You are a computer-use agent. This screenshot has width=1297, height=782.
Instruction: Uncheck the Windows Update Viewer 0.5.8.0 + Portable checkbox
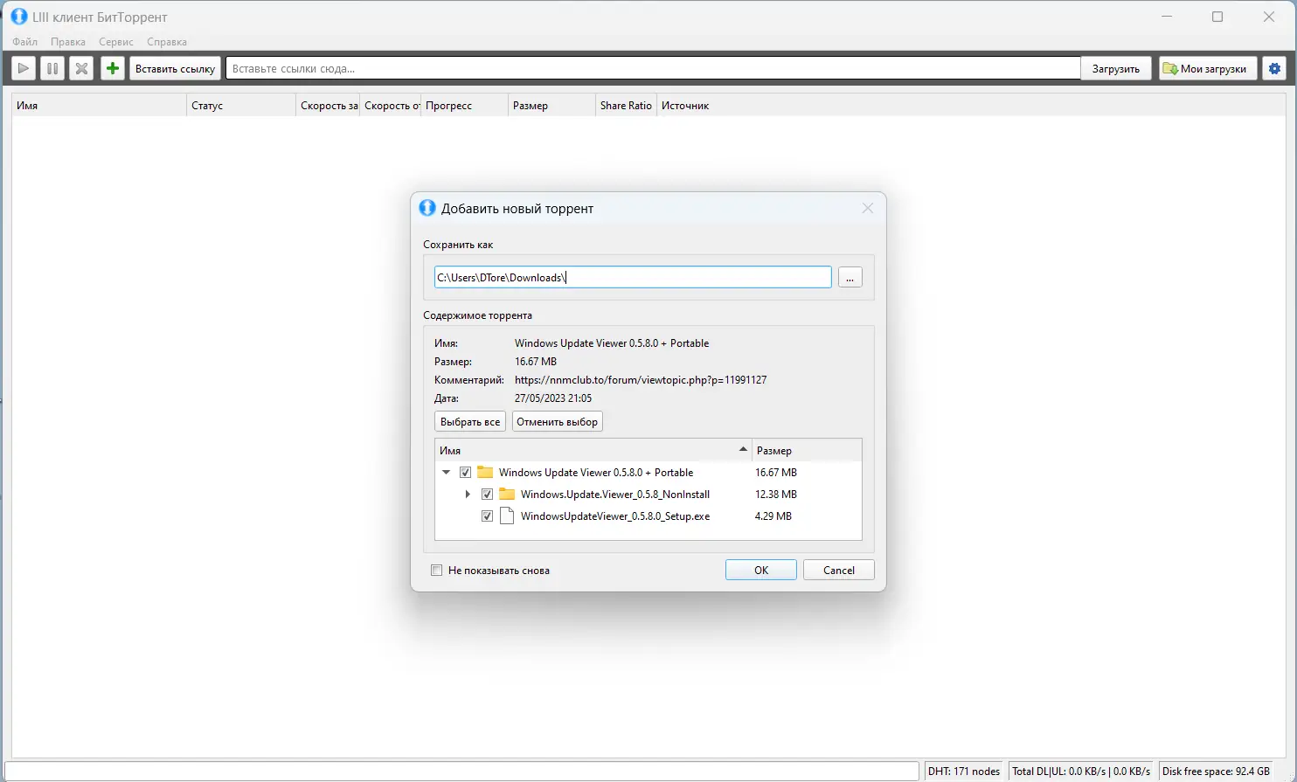click(x=465, y=472)
